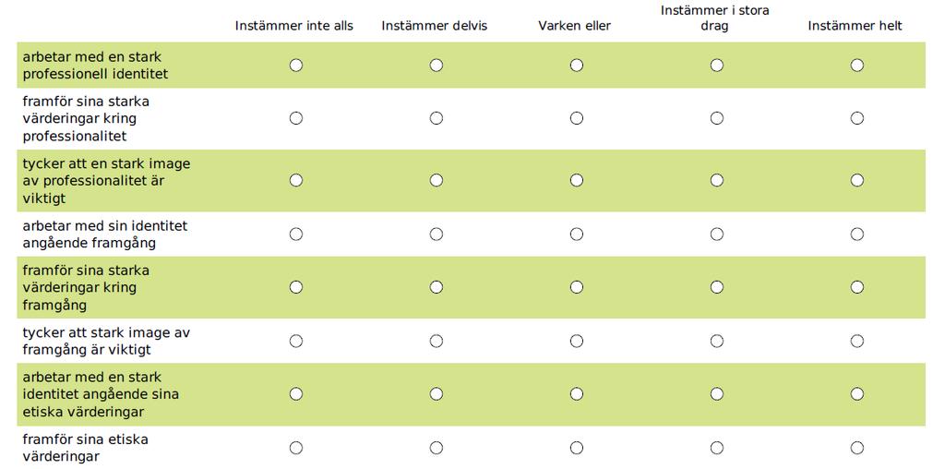Image resolution: width=945 pixels, height=469 pixels.
Task: Select 'Instämmer i stora drag' for 'image av professionalitet' row
Action: point(716,180)
